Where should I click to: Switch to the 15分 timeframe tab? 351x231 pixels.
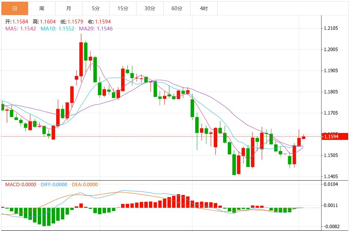(122, 8)
